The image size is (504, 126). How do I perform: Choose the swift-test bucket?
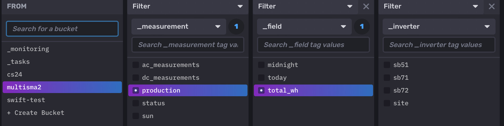[x=26, y=100]
